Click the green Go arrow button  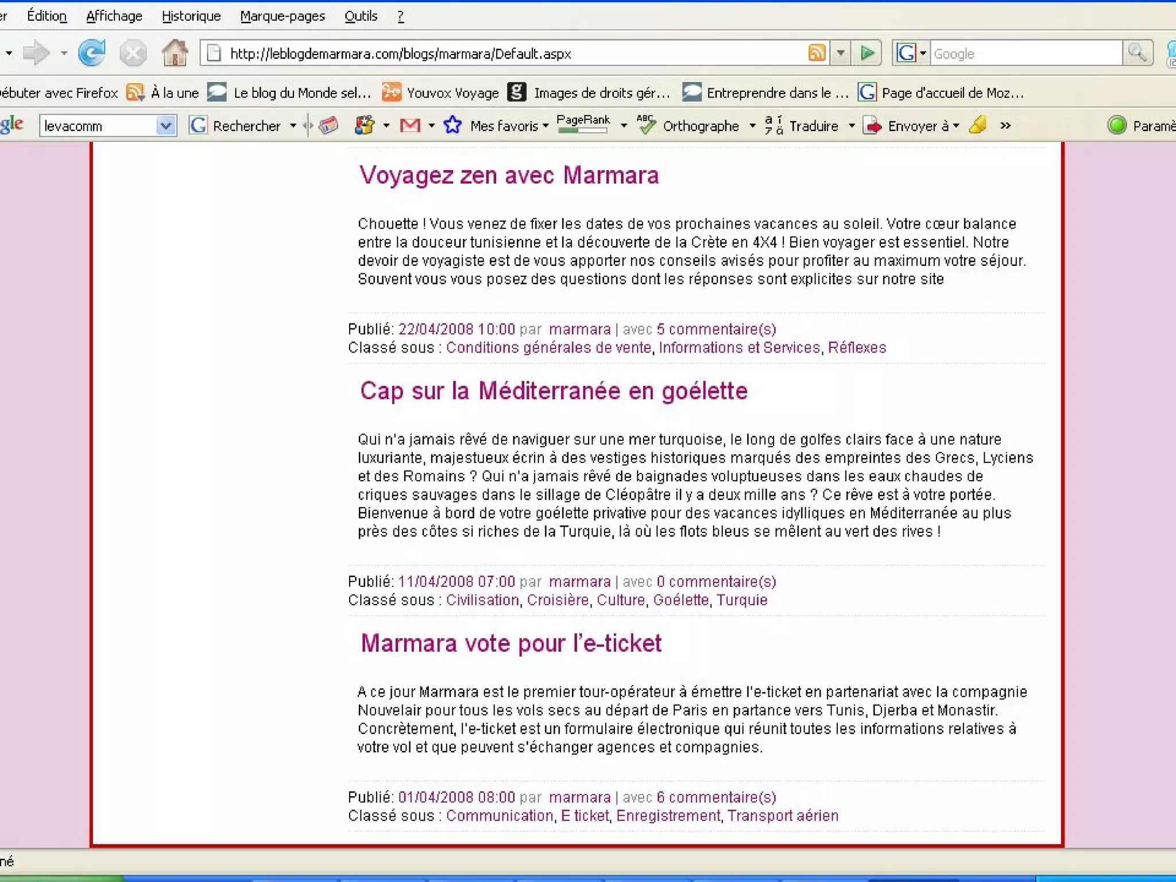coord(867,53)
